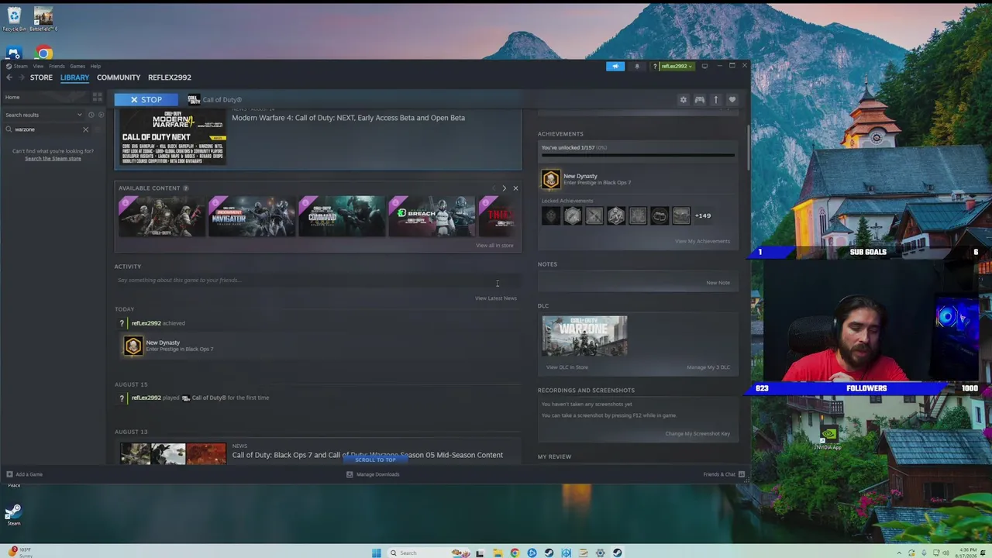Image resolution: width=992 pixels, height=558 pixels.
Task: Open Recycle Bin on desktop
Action: (14, 19)
